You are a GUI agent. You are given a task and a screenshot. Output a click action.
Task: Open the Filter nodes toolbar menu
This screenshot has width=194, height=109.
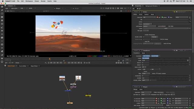2,24
